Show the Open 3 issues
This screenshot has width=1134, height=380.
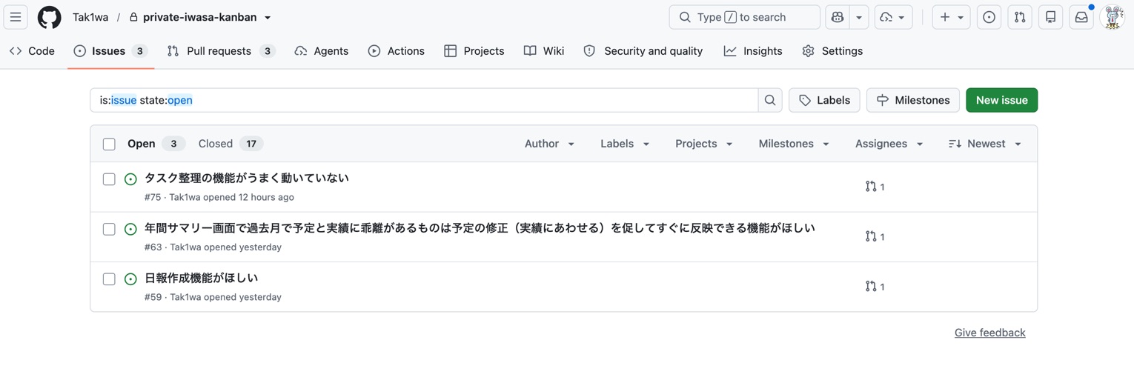click(156, 144)
